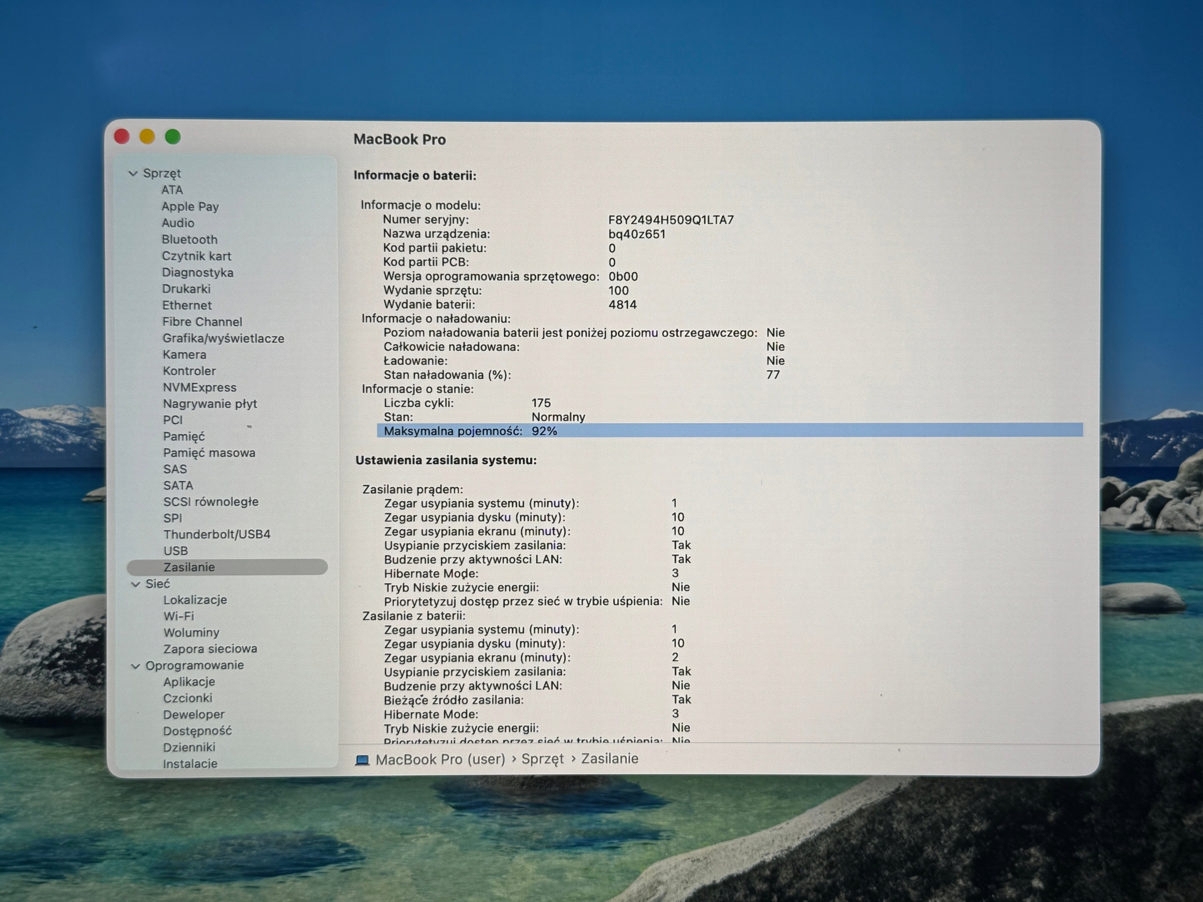Collapse the Sprzęt section chevron
1203x902 pixels.
(x=133, y=173)
